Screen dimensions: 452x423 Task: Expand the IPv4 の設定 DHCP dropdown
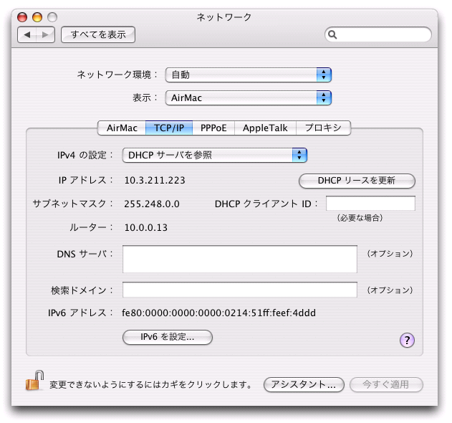[x=214, y=155]
